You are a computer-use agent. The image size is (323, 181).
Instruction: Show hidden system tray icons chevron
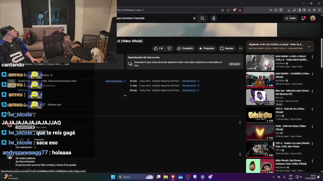[x=274, y=177]
